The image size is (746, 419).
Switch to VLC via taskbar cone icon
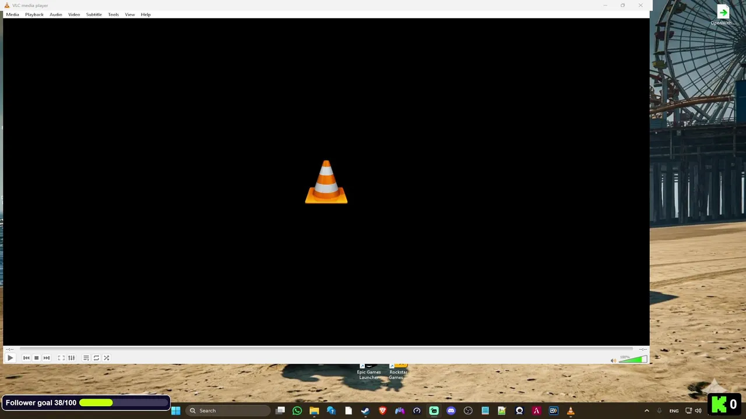point(571,411)
